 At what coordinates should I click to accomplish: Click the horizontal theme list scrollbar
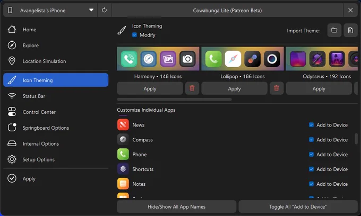(174, 100)
